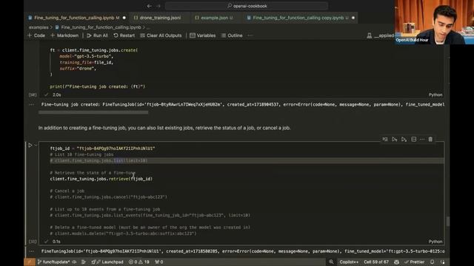Click Cell 59 of 67 indicator
Screen dimensions: 474x266
pyautogui.click(x=376, y=262)
